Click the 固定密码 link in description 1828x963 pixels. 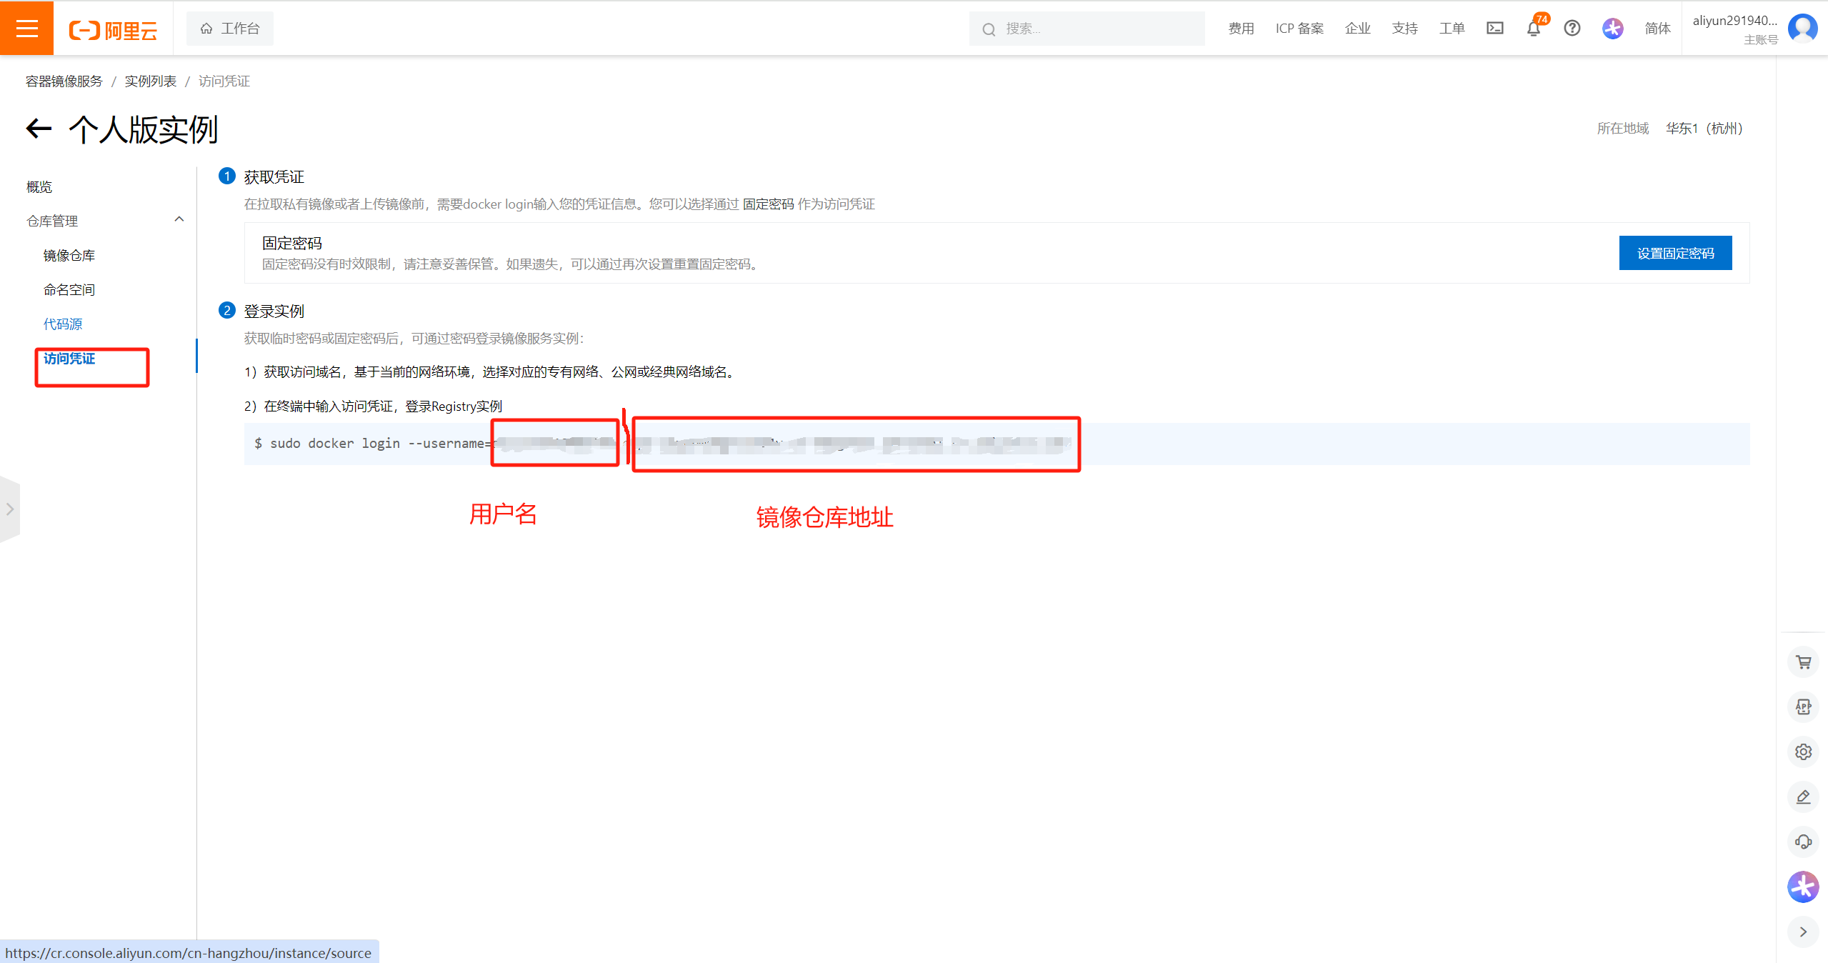tap(769, 204)
